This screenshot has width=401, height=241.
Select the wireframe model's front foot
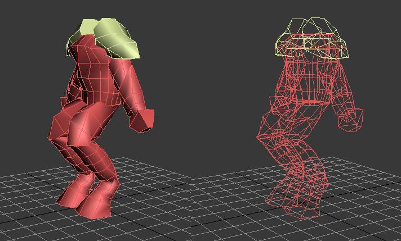[304, 205]
